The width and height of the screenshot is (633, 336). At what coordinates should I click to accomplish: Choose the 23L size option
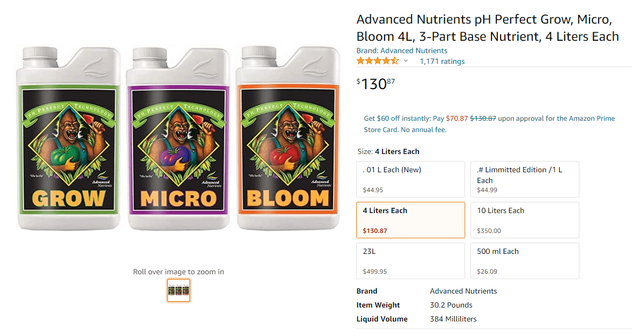(410, 261)
